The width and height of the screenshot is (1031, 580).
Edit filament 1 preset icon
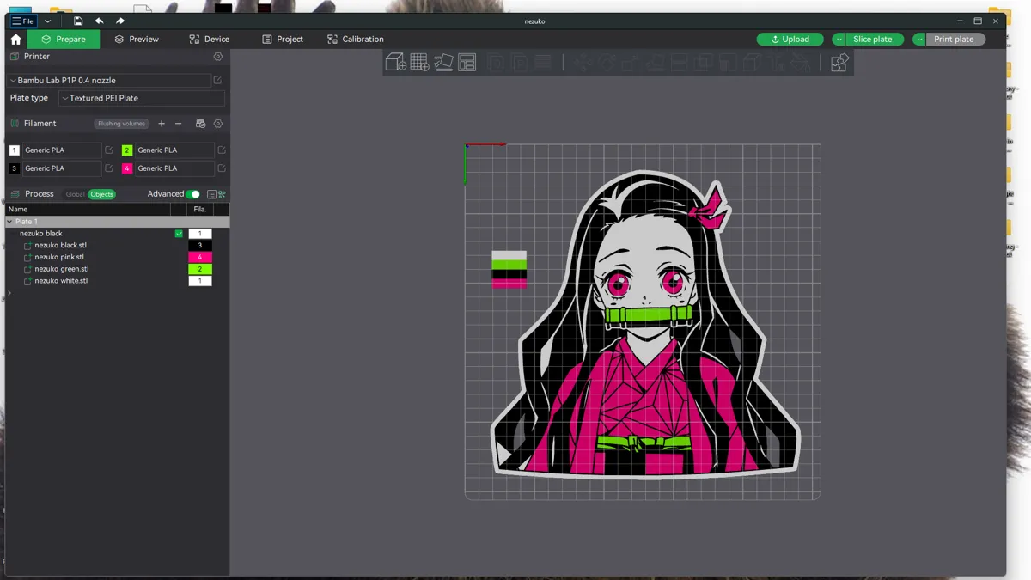(109, 150)
